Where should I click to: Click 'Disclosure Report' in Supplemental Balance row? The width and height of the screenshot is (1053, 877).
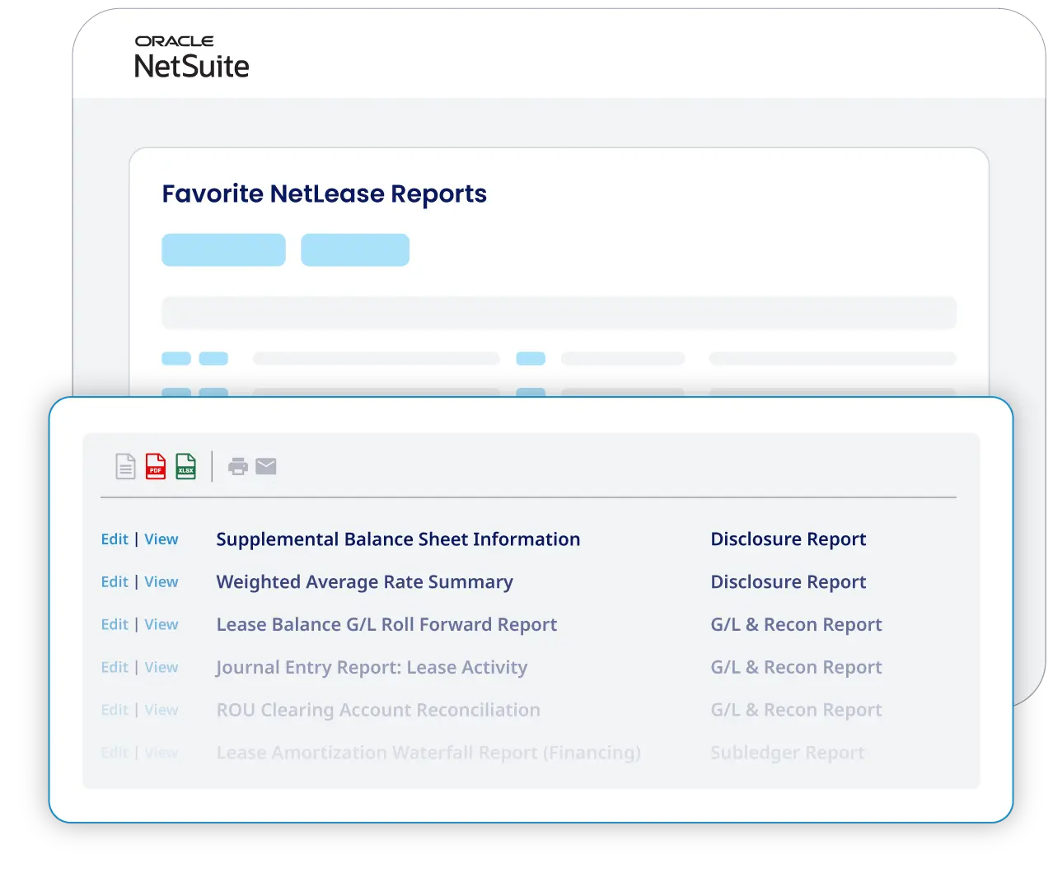[x=789, y=539]
